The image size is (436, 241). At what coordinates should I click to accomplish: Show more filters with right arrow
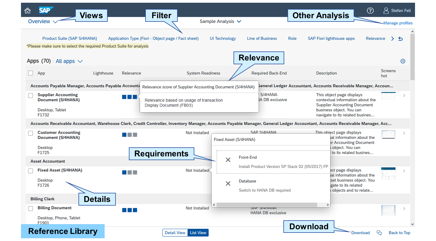click(x=392, y=39)
